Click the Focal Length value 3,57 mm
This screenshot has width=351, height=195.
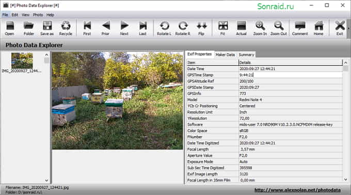point(247,149)
